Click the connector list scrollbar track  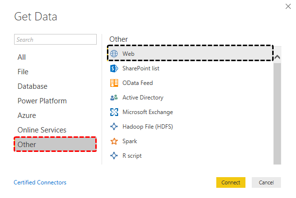click(277, 114)
